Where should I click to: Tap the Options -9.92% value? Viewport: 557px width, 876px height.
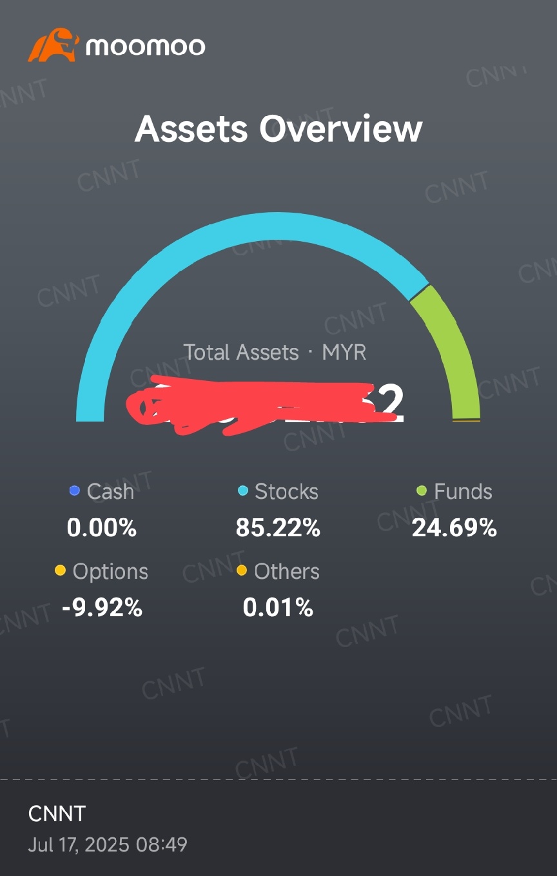pos(102,608)
